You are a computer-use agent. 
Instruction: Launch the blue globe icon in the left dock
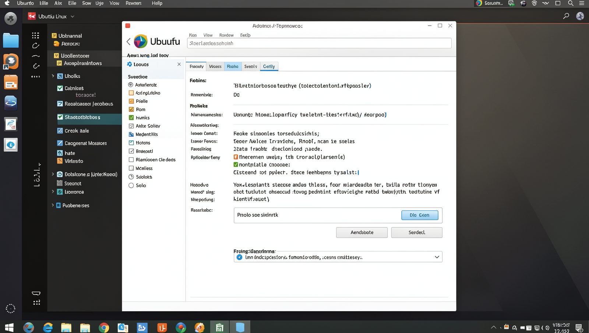coord(11,103)
